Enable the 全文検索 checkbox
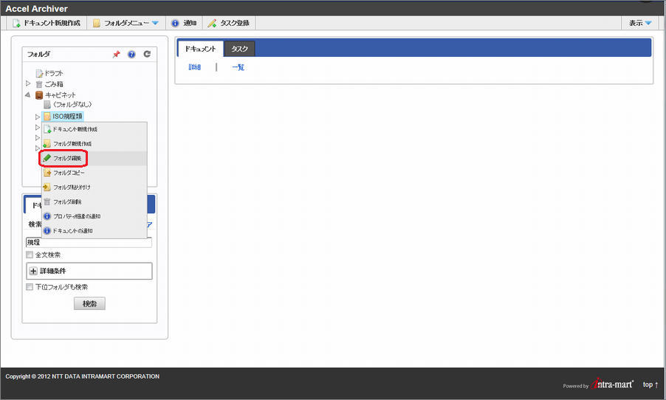This screenshot has width=666, height=400. coord(30,255)
